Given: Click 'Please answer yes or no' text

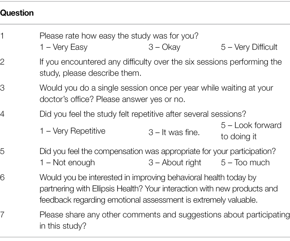Looking at the screenshot, I should (140, 99).
